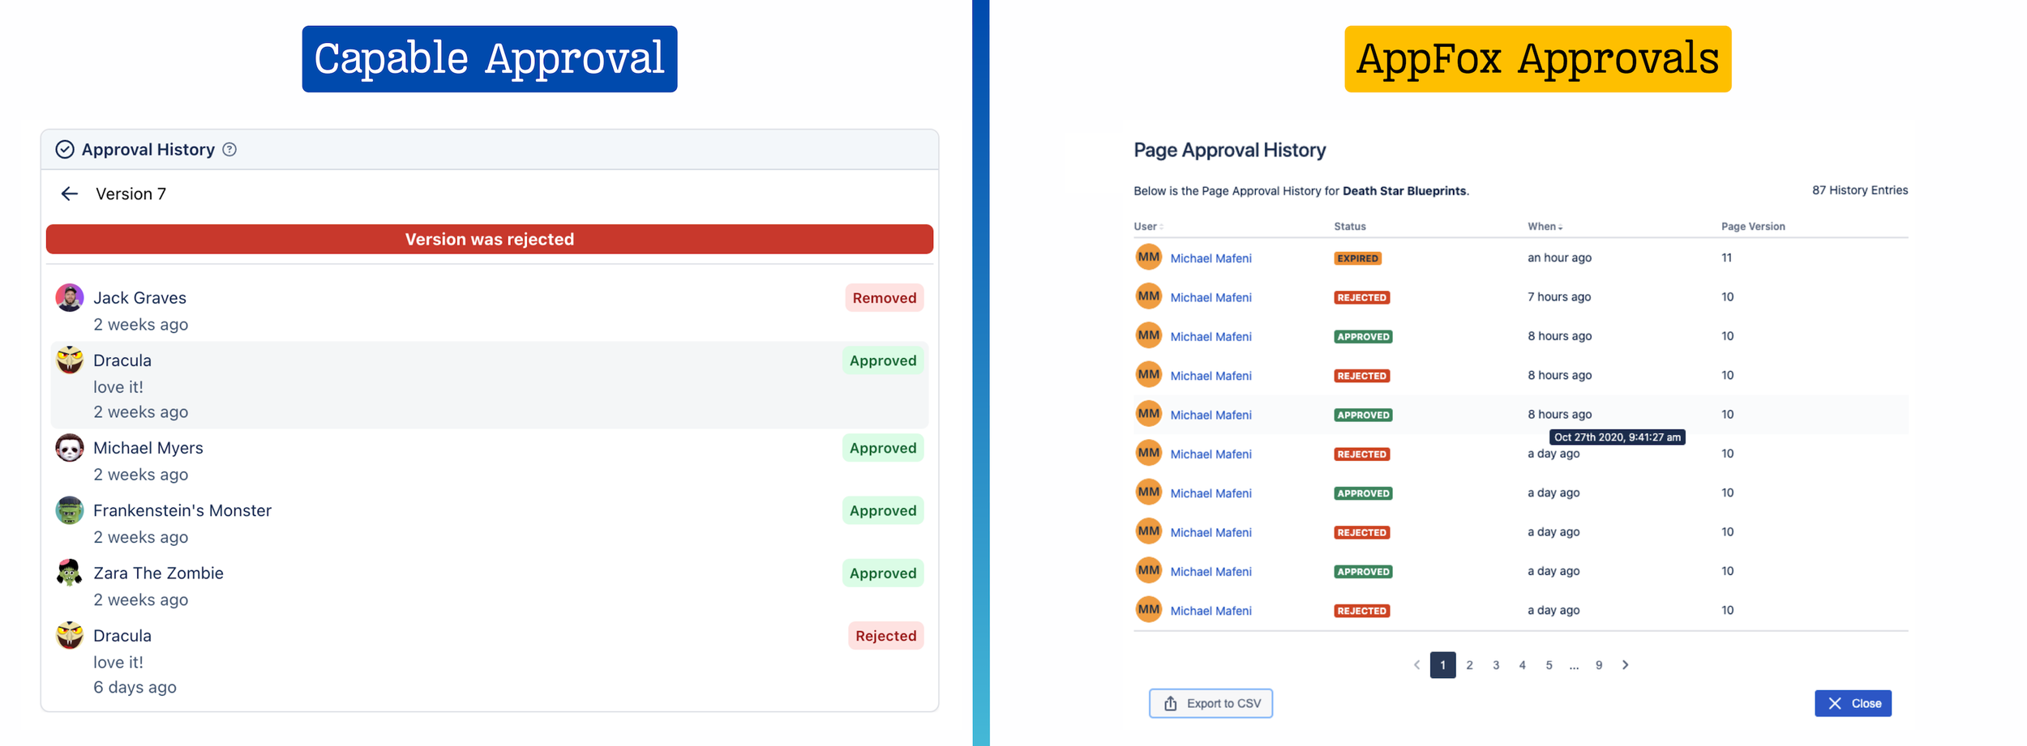This screenshot has height=746, width=2027.
Task: Go to page 4 of history entries
Action: 1522,665
